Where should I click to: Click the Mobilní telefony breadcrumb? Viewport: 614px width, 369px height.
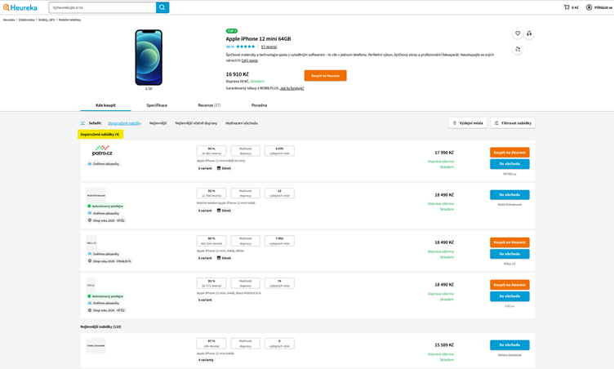pyautogui.click(x=69, y=20)
